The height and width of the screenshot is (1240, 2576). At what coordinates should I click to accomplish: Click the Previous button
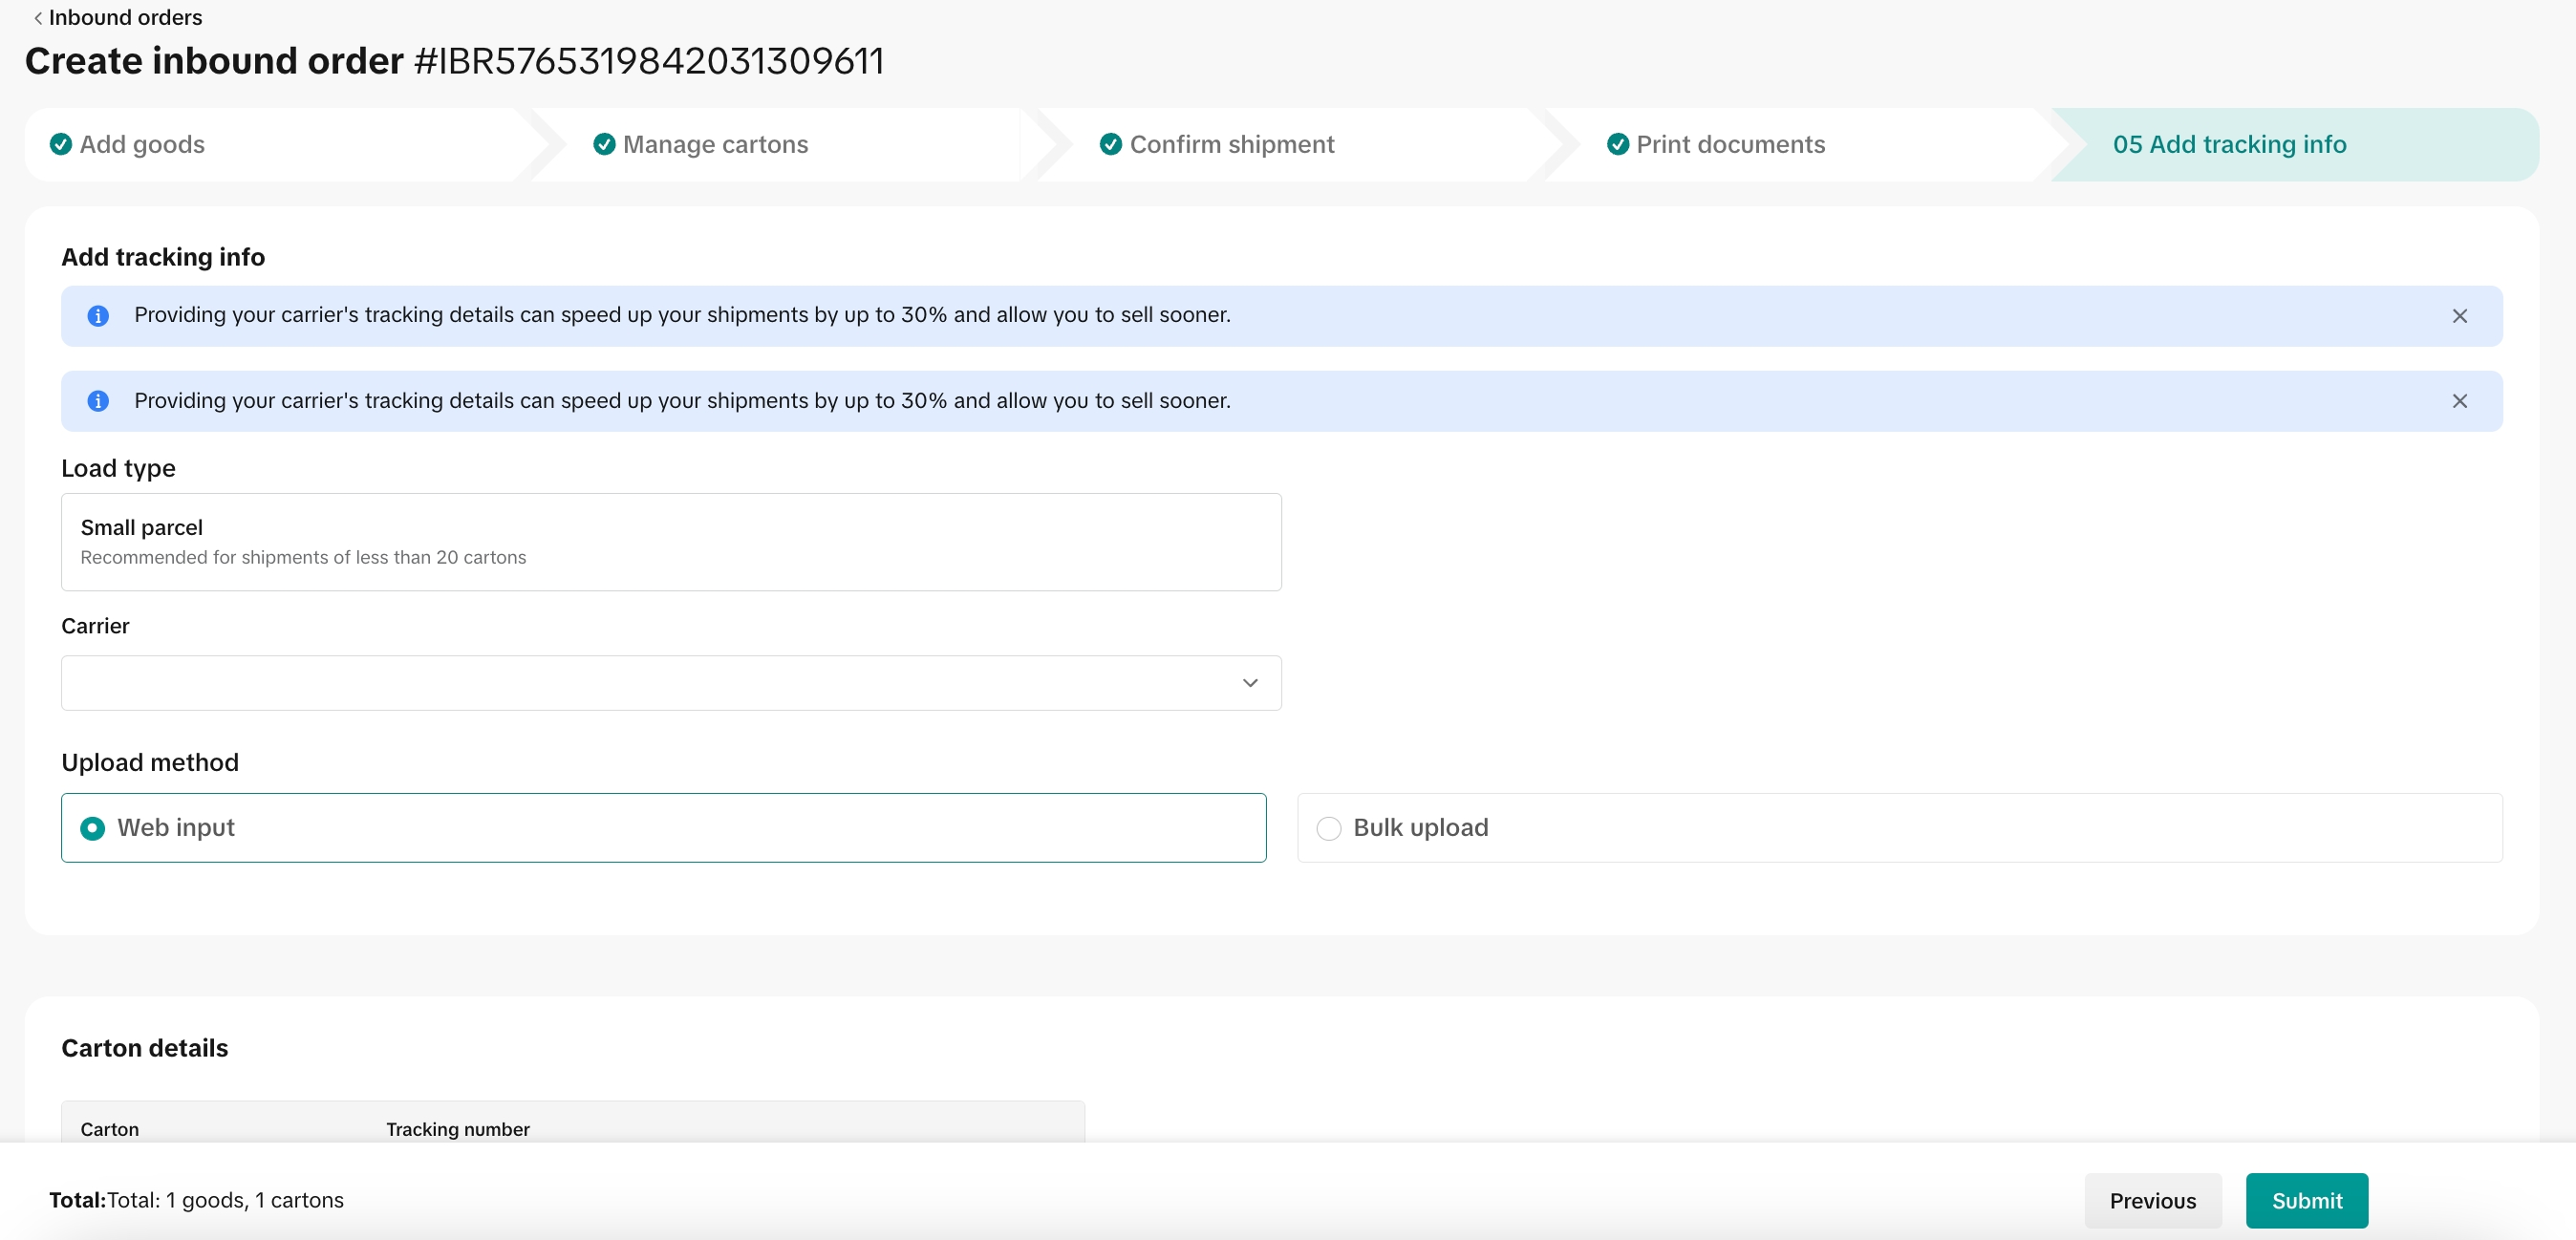(x=2152, y=1200)
